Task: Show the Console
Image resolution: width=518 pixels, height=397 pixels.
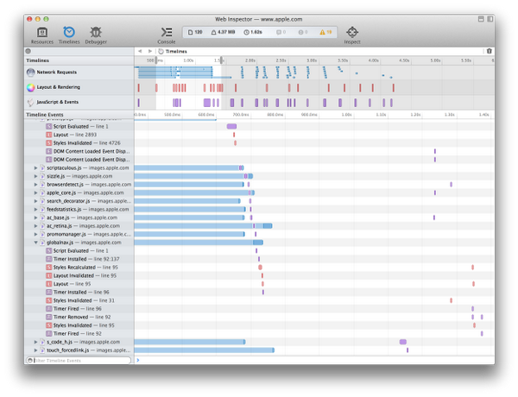Action: pyautogui.click(x=166, y=35)
